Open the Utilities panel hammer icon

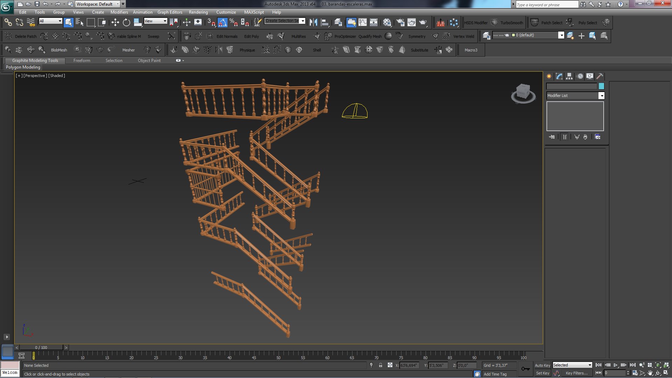(x=600, y=76)
